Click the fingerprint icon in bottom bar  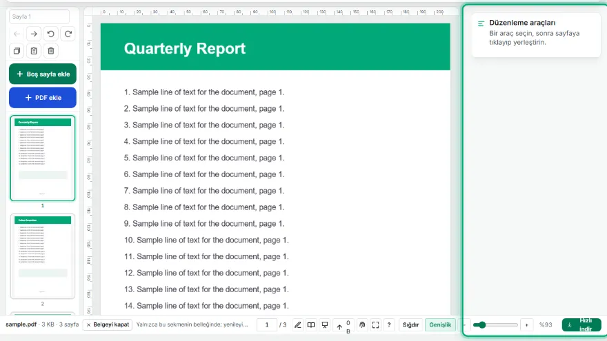coord(362,324)
